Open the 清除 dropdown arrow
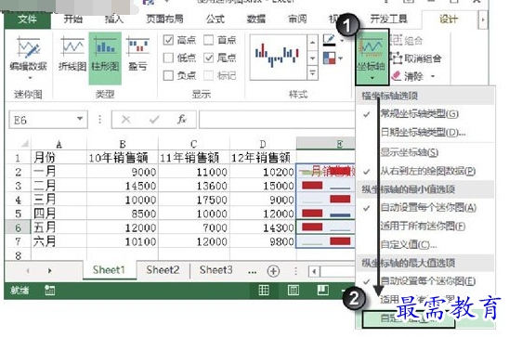Image resolution: width=509 pixels, height=337 pixels. click(433, 76)
